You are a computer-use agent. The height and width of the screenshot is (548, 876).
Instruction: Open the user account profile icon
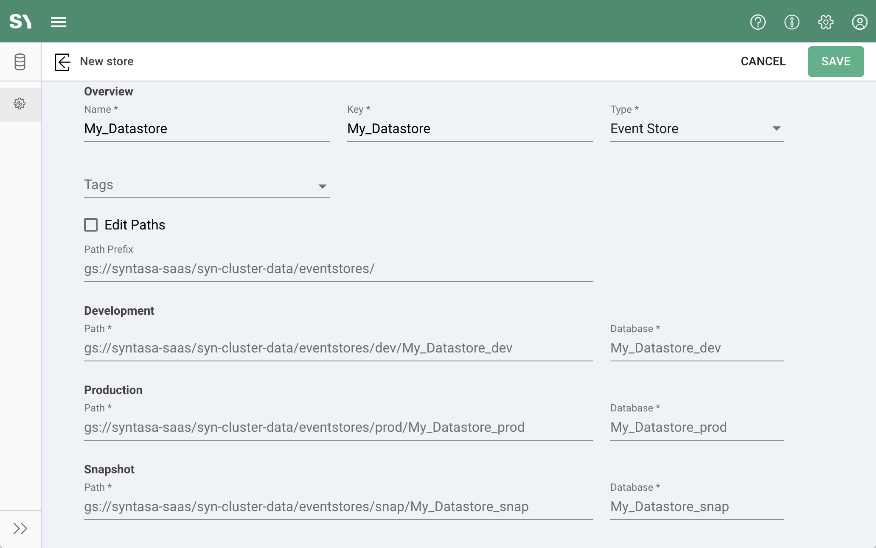pyautogui.click(x=859, y=22)
